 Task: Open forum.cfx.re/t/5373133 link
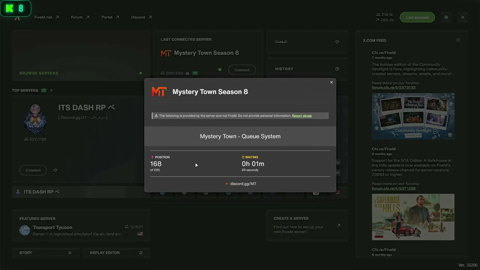[394, 87]
